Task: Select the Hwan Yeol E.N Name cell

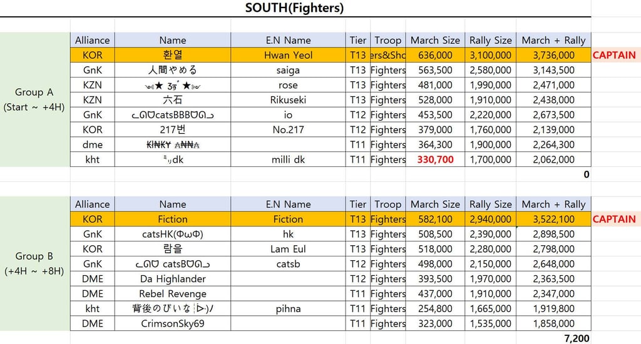Action: (288, 55)
